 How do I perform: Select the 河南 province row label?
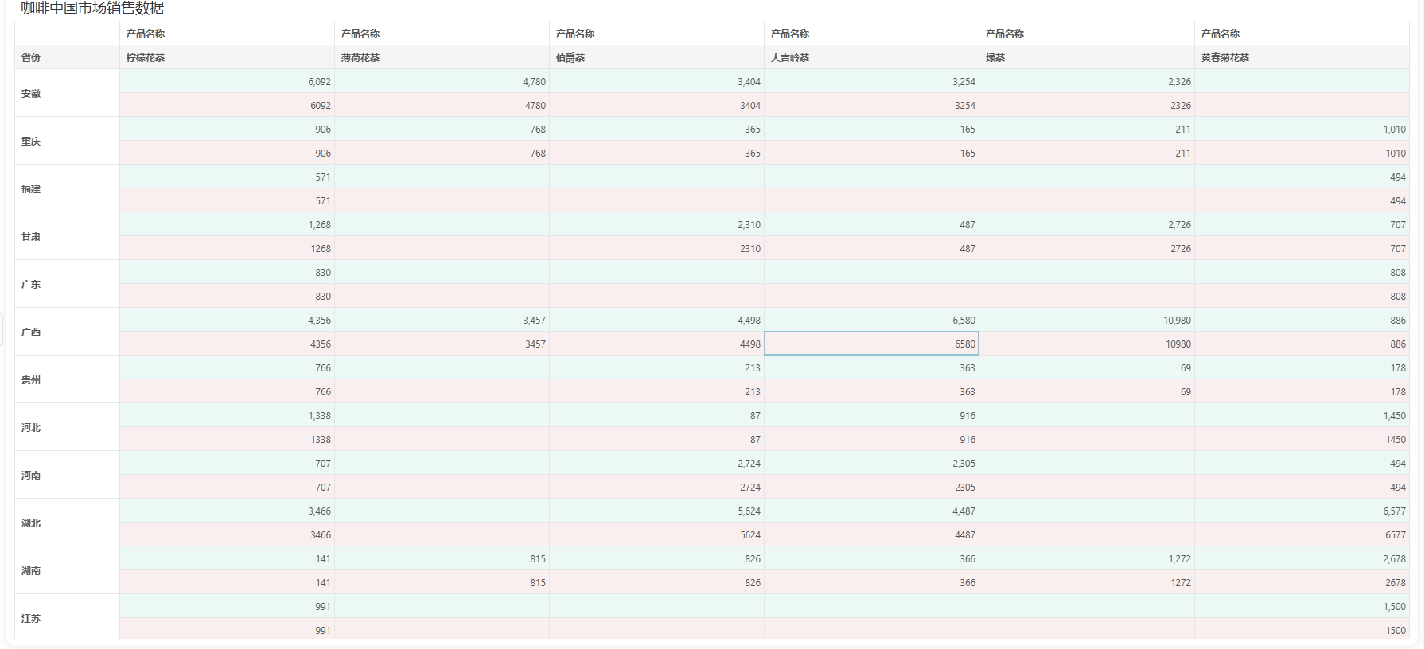click(67, 475)
